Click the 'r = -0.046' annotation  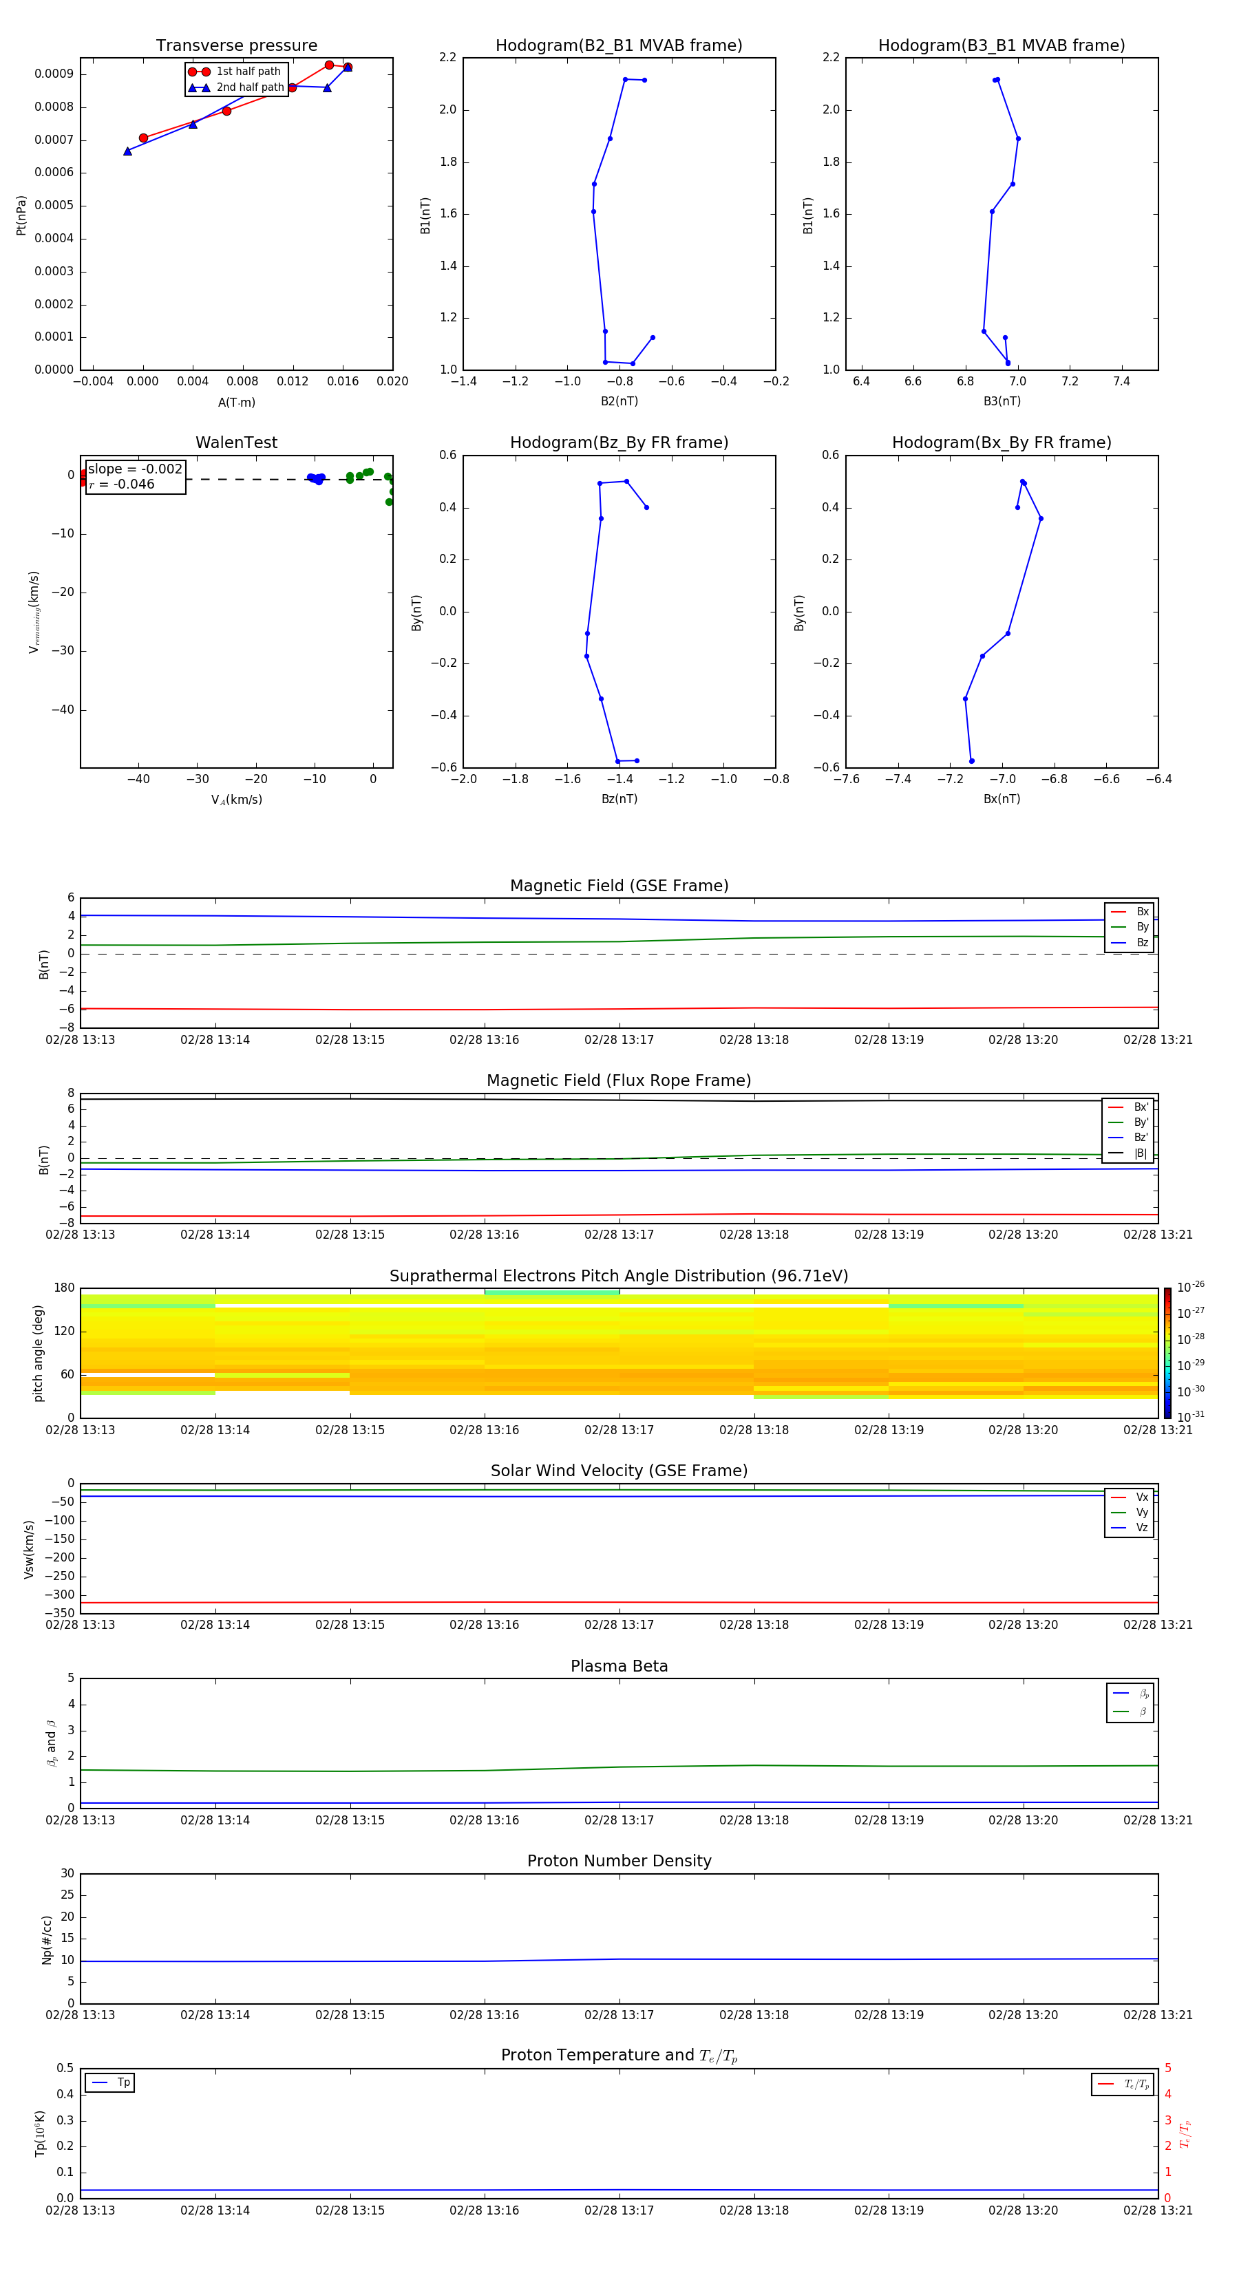122,484
